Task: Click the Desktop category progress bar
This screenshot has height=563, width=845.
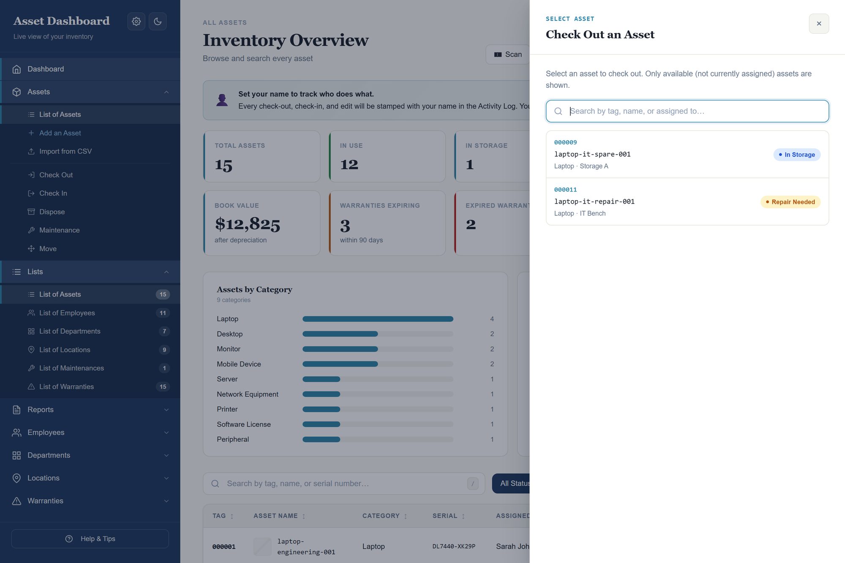Action: click(x=378, y=334)
